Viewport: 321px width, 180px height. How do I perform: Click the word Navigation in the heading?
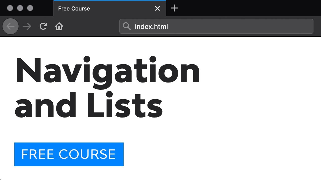[x=108, y=71]
